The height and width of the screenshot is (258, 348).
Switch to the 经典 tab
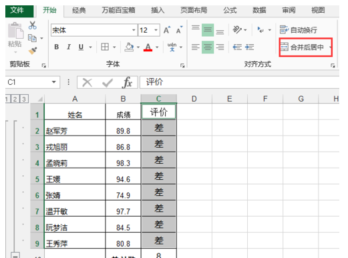[x=79, y=10]
